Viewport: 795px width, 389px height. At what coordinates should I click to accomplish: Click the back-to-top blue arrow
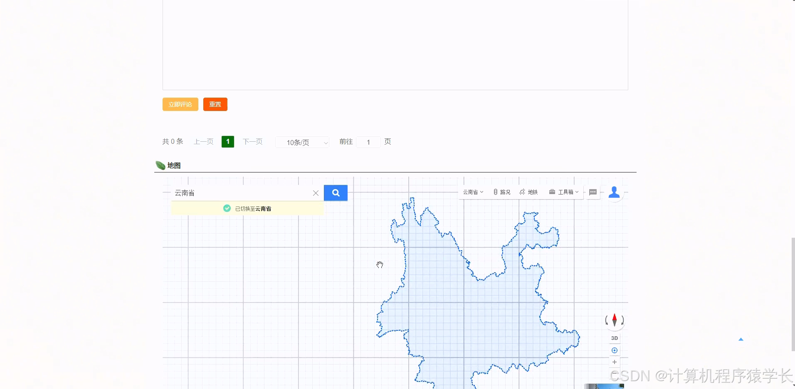[741, 340]
